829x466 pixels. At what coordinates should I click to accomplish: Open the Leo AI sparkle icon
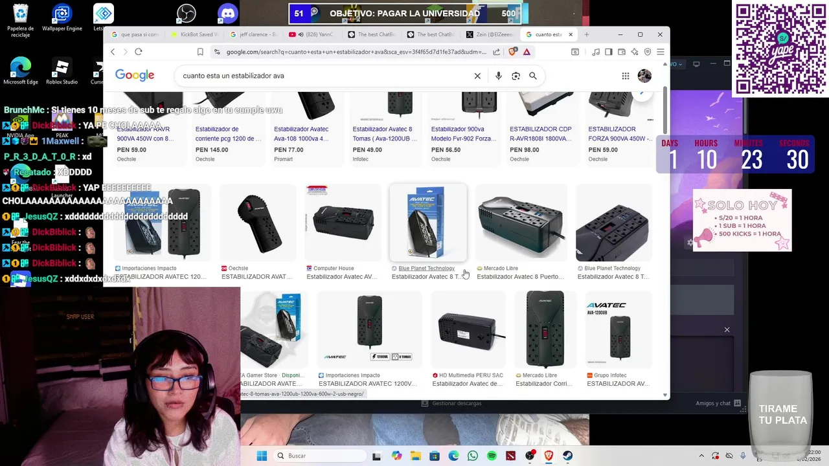[x=635, y=52]
